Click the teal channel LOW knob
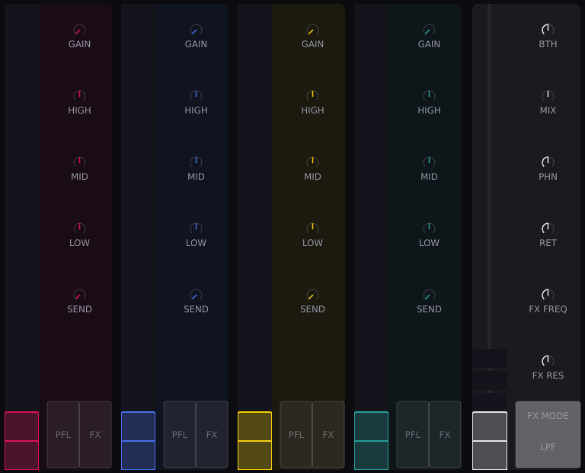 click(x=429, y=229)
